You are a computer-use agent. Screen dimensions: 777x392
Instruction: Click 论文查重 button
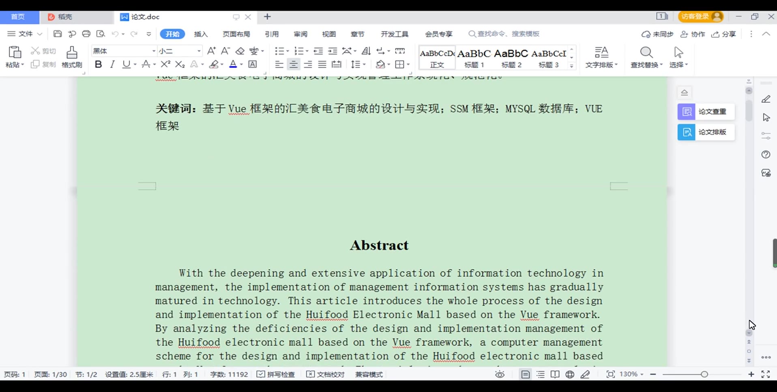706,112
